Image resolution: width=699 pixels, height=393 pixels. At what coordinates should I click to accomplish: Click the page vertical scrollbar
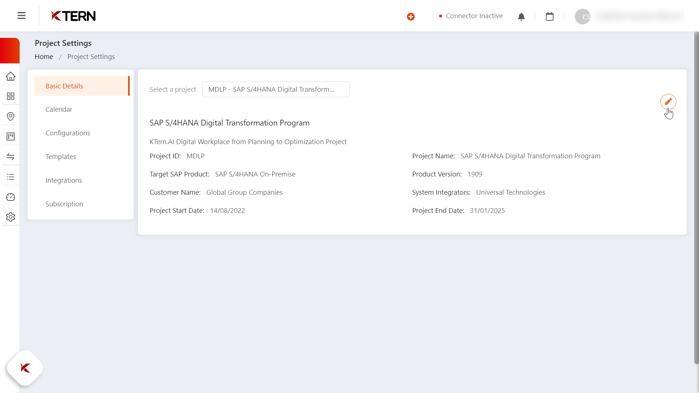tap(696, 198)
